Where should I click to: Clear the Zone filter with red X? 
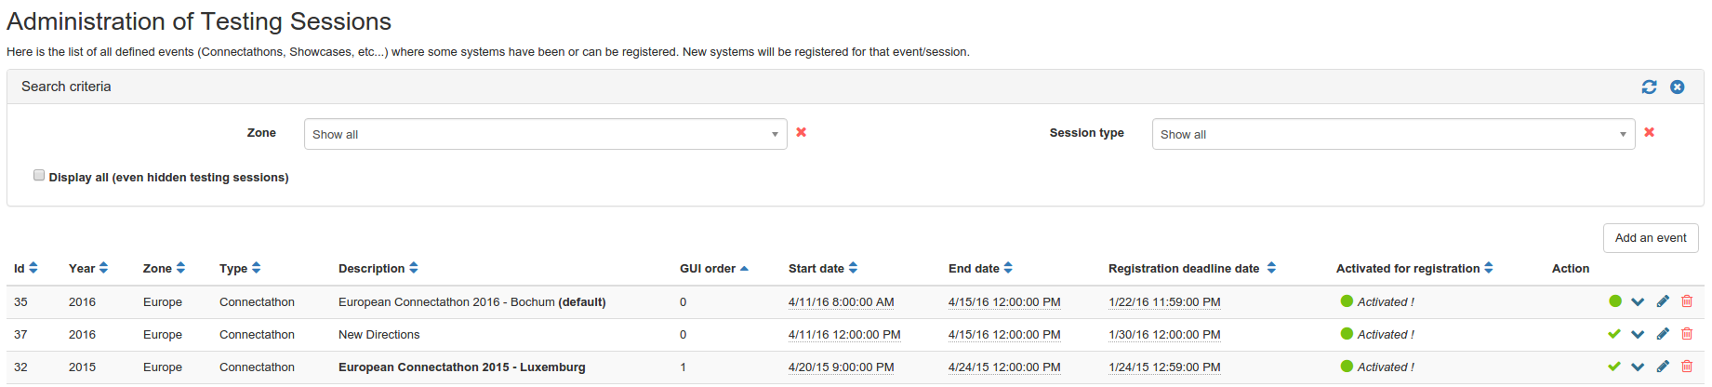click(x=801, y=132)
